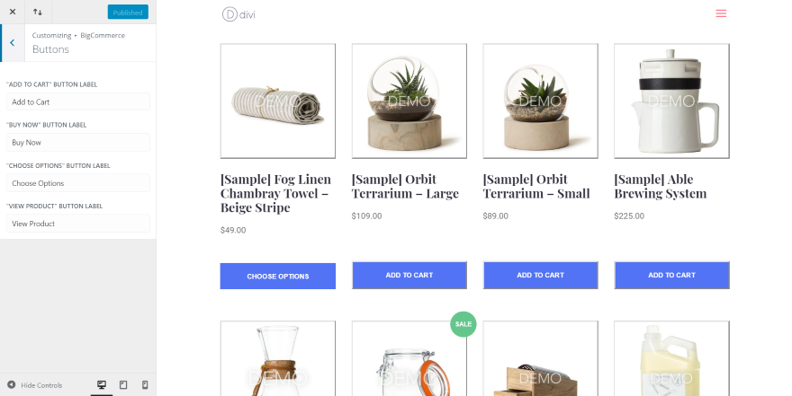Click the Divi logo
The image size is (792, 396).
click(x=238, y=14)
